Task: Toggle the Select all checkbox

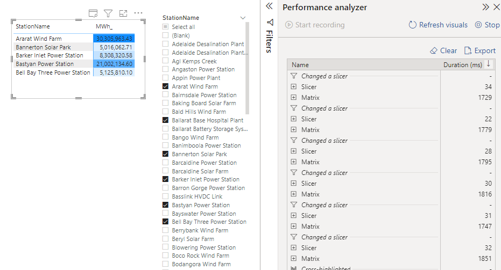Action: pos(166,27)
